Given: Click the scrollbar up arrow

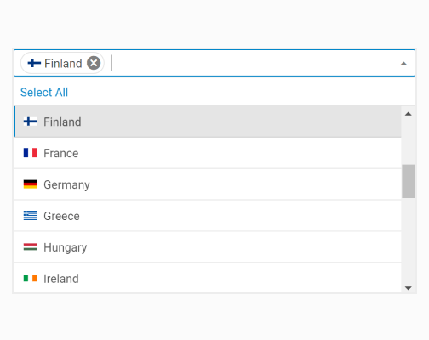Looking at the screenshot, I should coord(409,114).
